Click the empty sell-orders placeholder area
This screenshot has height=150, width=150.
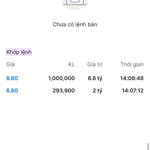pos(75,15)
